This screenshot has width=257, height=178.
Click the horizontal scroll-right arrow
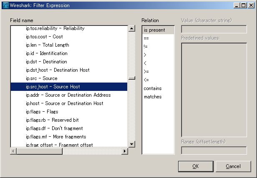(125, 151)
